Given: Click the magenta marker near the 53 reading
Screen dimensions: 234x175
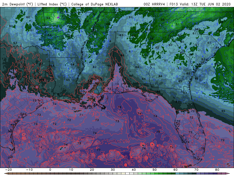Looking at the screenshot, I should 58,17.
